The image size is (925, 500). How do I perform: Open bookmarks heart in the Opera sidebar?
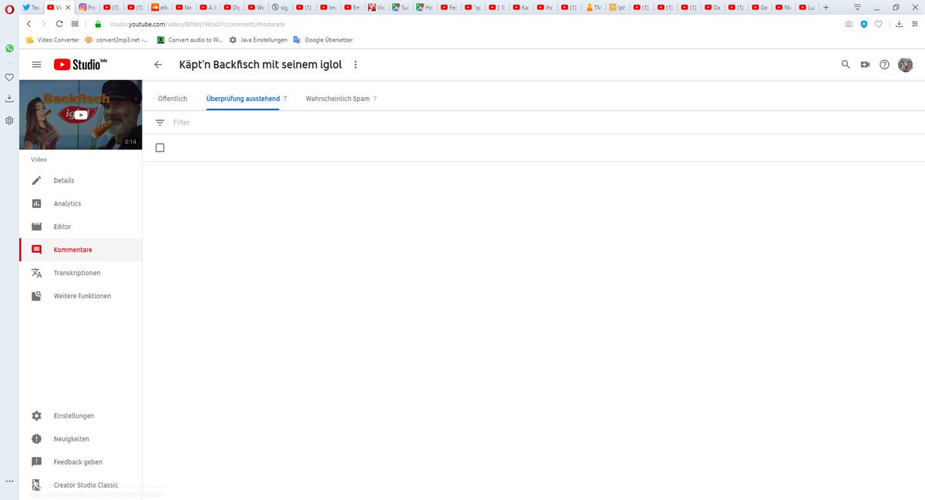tap(9, 77)
